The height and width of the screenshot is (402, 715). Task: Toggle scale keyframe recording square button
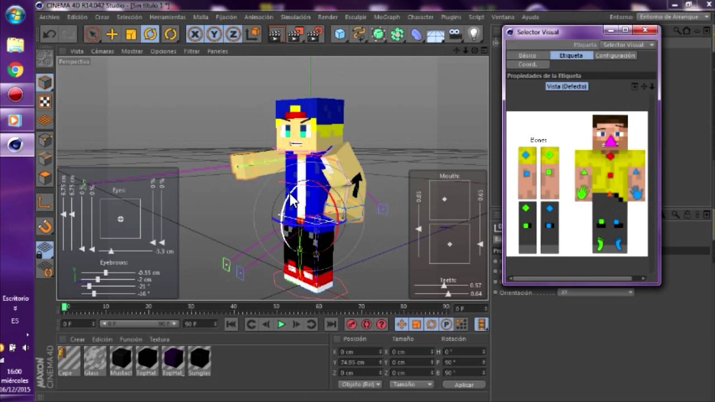pyautogui.click(x=416, y=324)
